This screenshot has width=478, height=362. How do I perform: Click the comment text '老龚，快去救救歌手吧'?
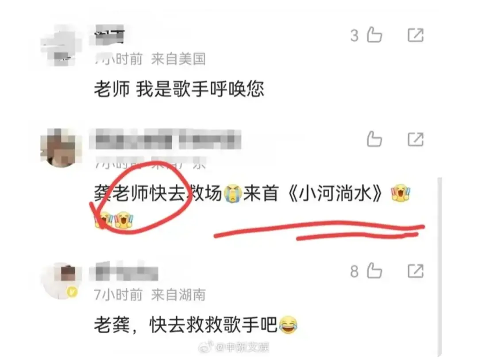pos(185,325)
